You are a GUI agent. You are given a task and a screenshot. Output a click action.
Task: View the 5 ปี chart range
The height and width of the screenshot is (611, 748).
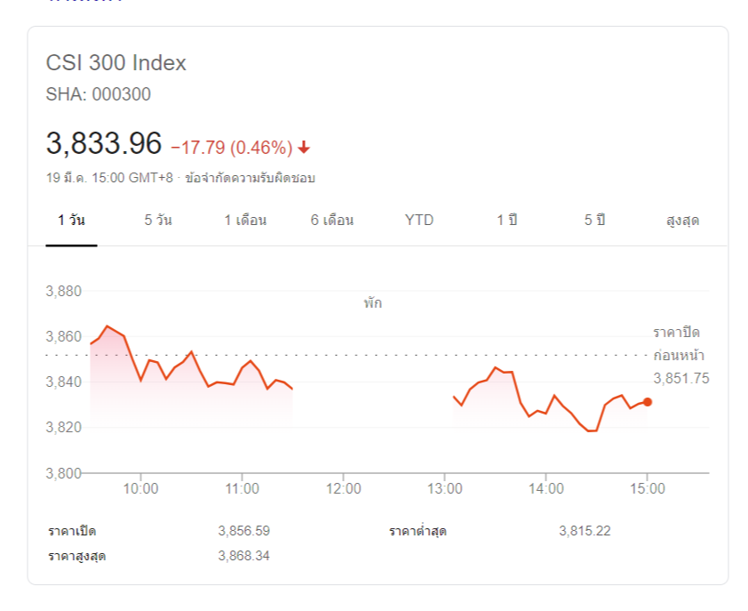(594, 221)
